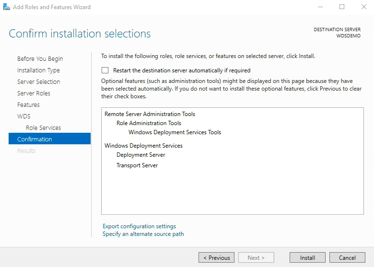Click Transport Server in the list
The image size is (374, 267).
(137, 165)
